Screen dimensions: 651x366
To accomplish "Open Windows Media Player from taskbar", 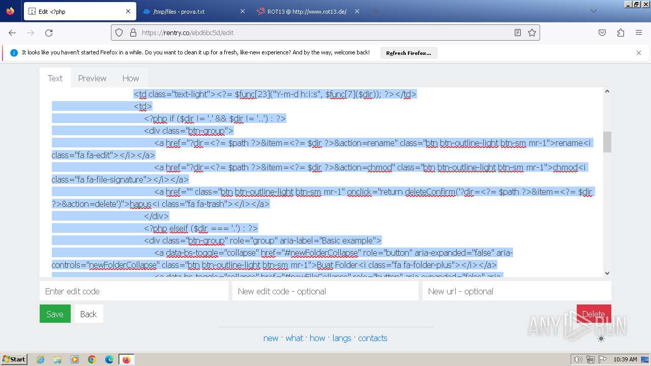I will click(75, 359).
